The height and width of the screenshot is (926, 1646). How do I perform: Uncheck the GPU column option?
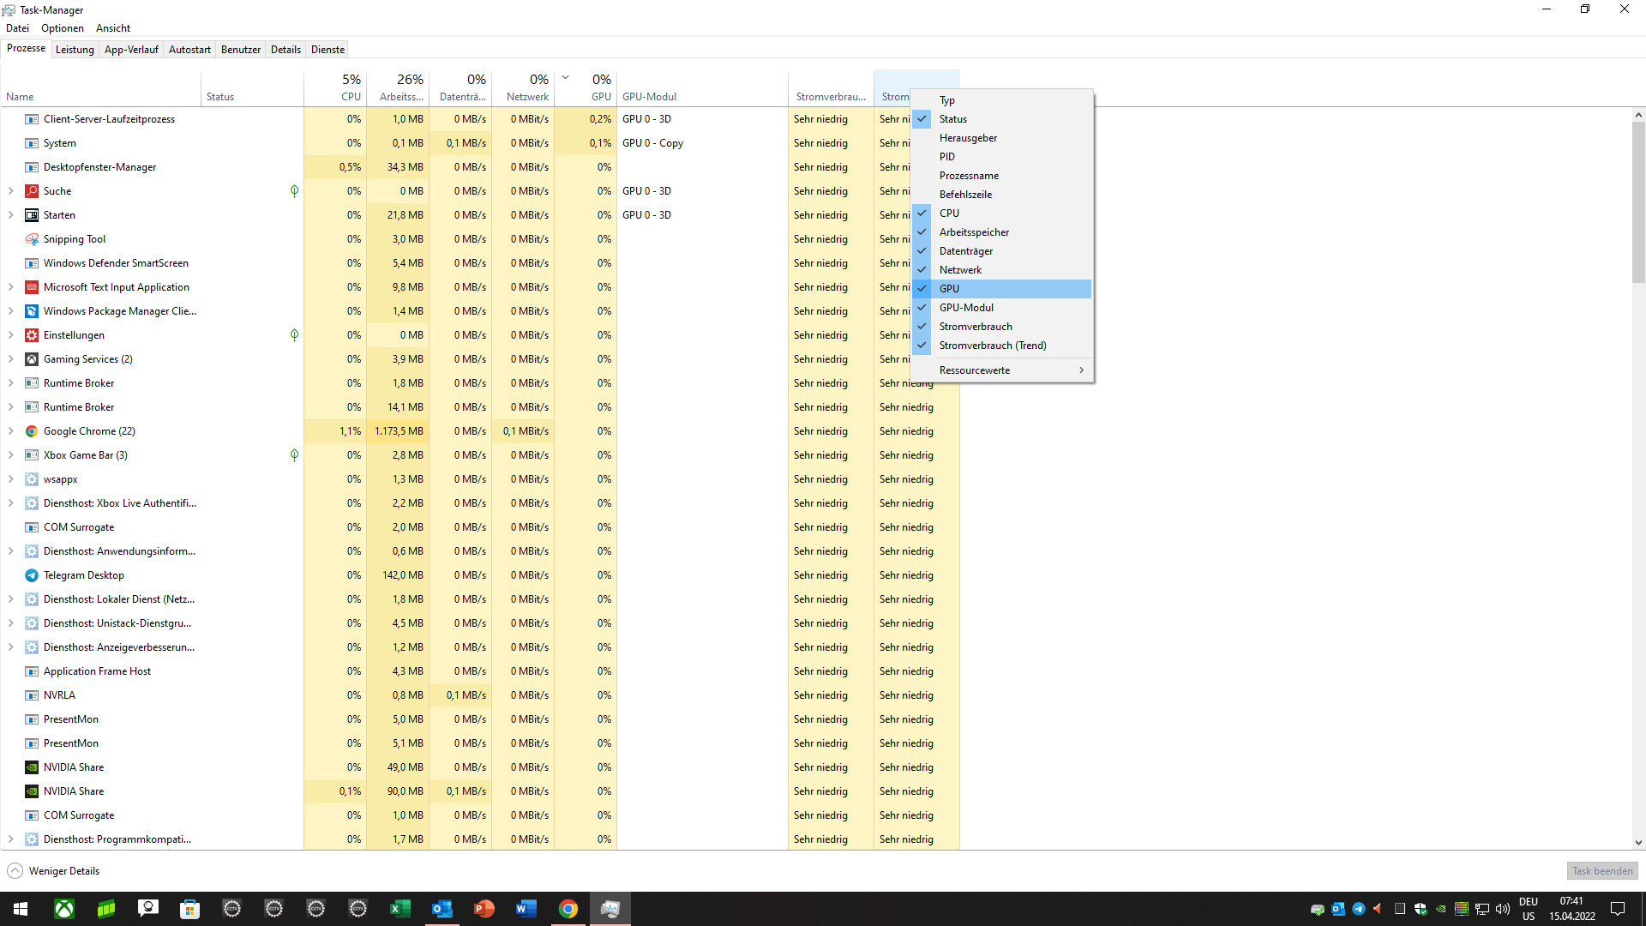(949, 289)
